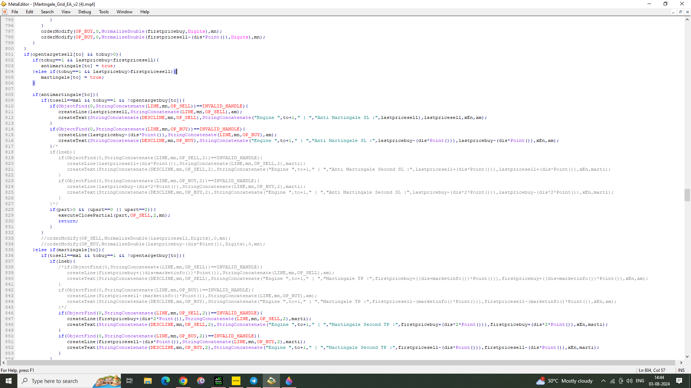
Task: Change input language from ENG
Action: (640, 381)
